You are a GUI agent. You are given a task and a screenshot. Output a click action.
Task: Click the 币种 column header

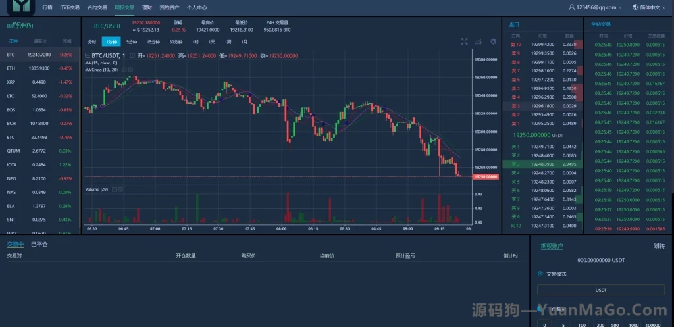[13, 41]
